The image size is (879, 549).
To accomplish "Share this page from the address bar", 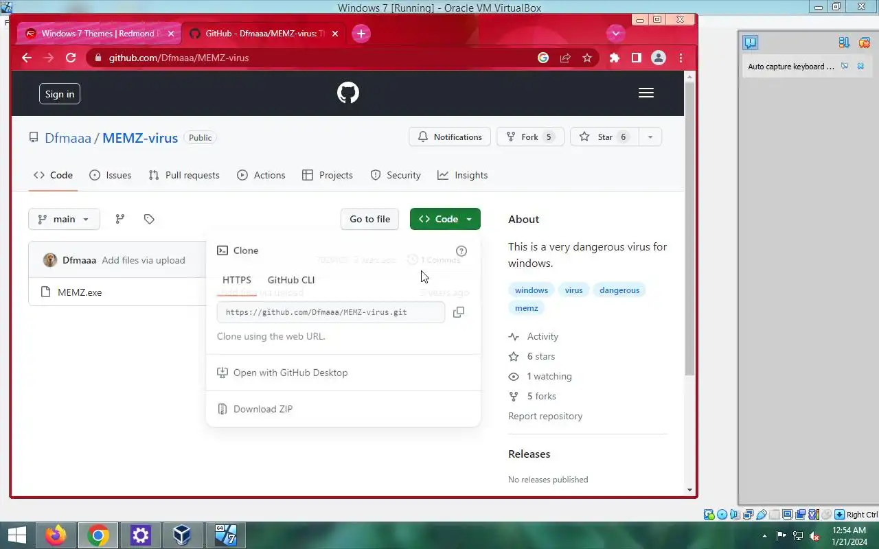I will 565,58.
